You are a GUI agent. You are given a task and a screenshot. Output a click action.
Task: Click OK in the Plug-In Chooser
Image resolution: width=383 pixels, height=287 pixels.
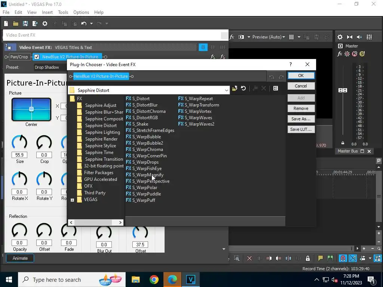tap(301, 75)
